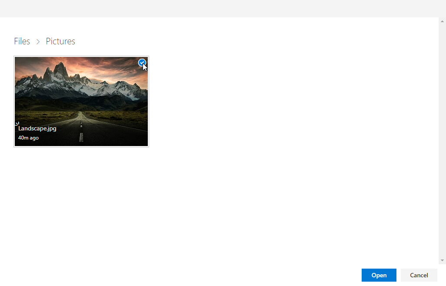This screenshot has height=286, width=446.
Task: Select the Pictures breadcrumb folder
Action: click(60, 41)
